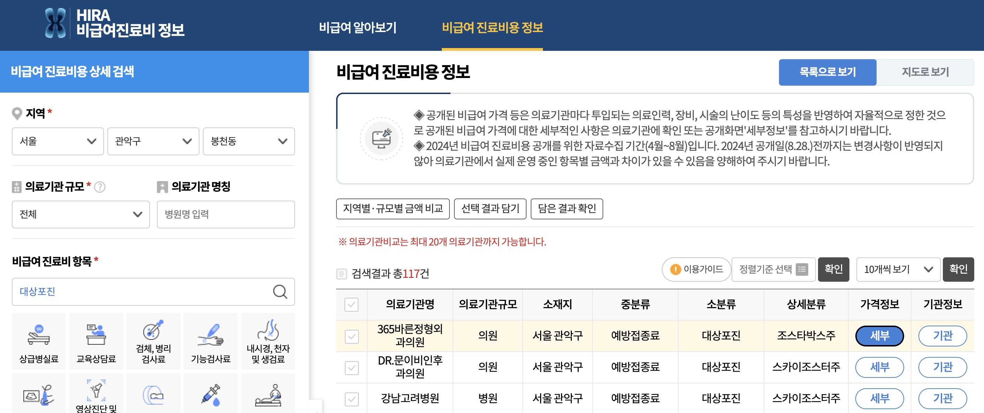This screenshot has height=413, width=984.
Task: Check the checkbox for DR.문이비인후과의원
Action: [x=351, y=367]
